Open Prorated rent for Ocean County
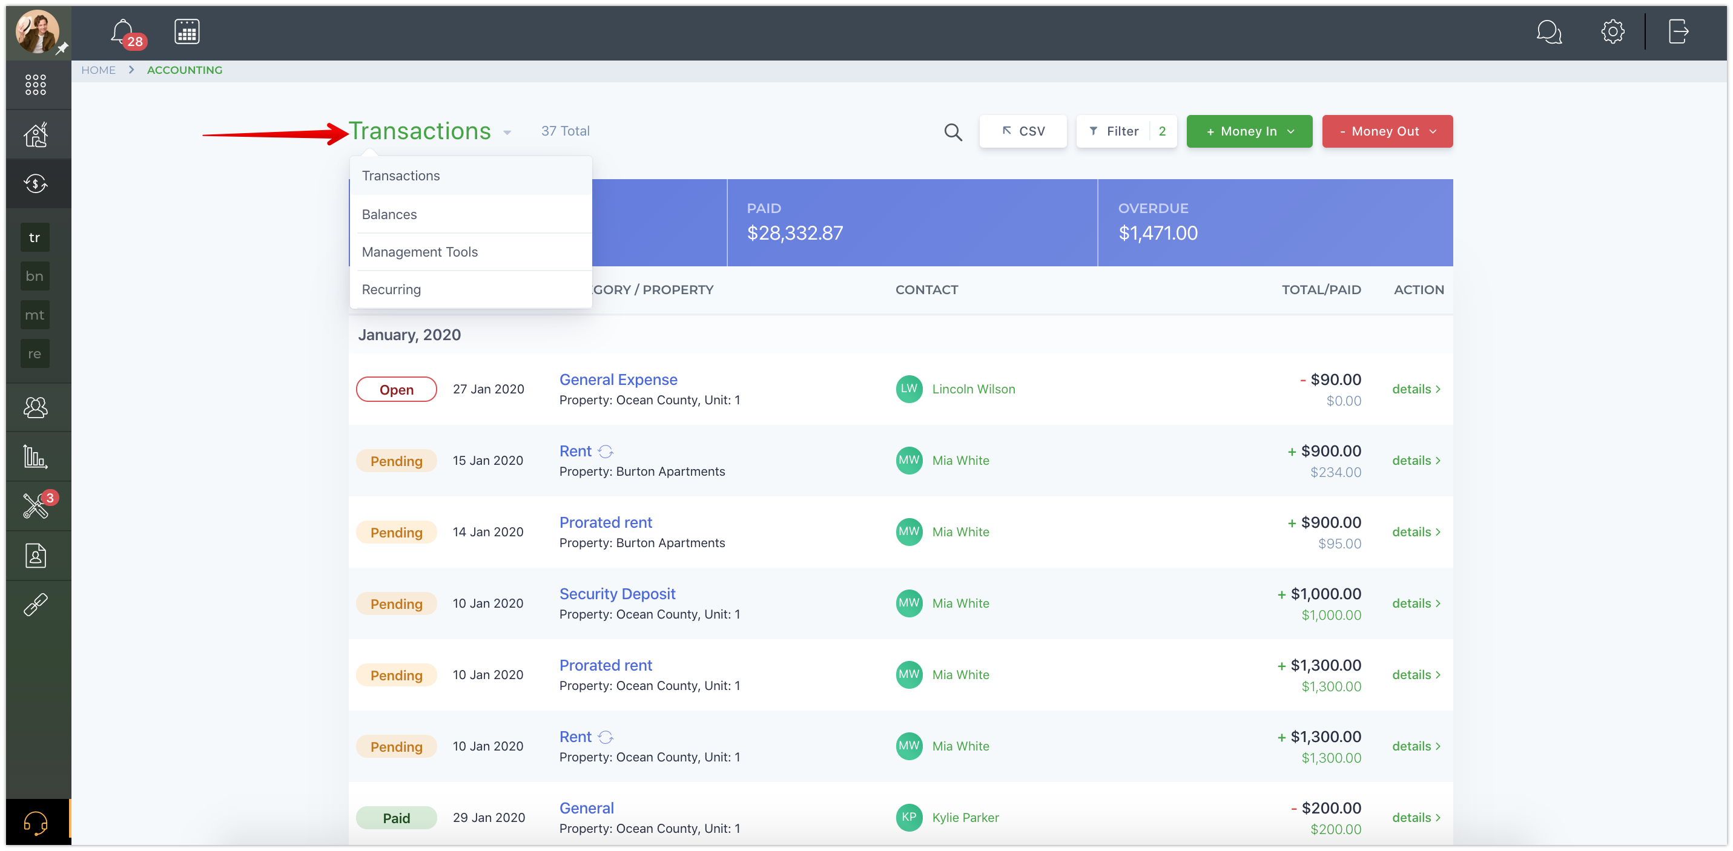1733x851 pixels. [606, 665]
